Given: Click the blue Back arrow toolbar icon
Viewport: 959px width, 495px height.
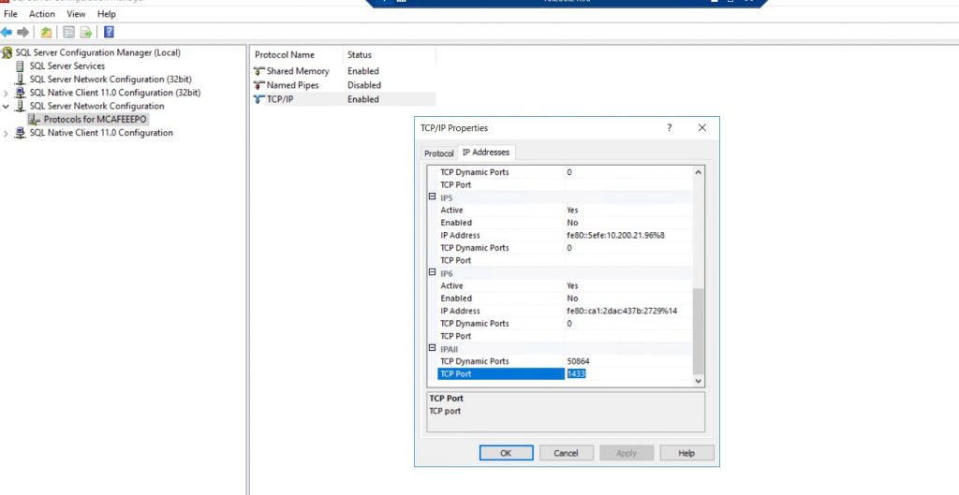Looking at the screenshot, I should (x=7, y=33).
